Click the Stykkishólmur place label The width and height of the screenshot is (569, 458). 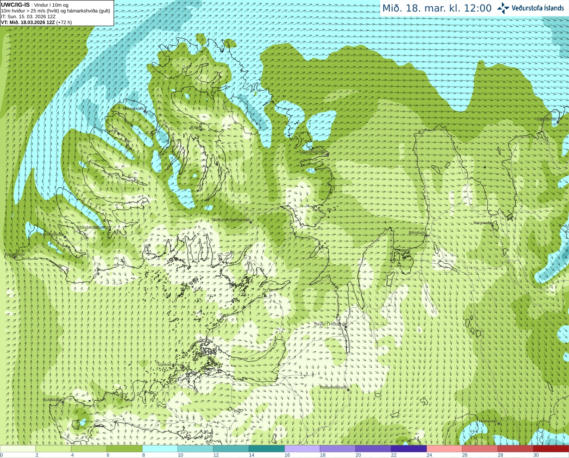170,365
